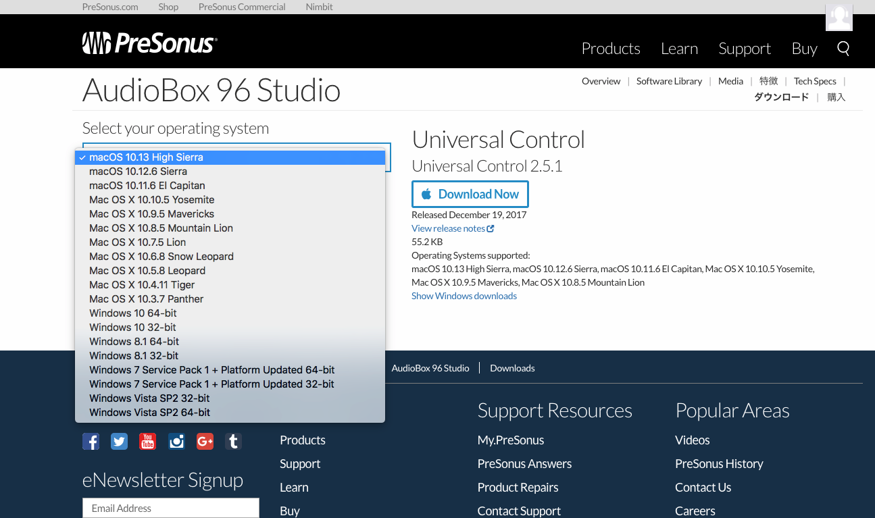Switch to the Media tab

tap(730, 81)
